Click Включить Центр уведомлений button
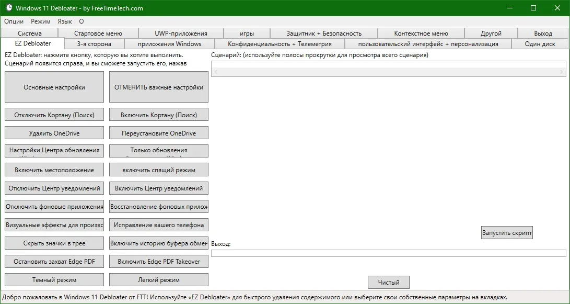The image size is (570, 304). (159, 188)
